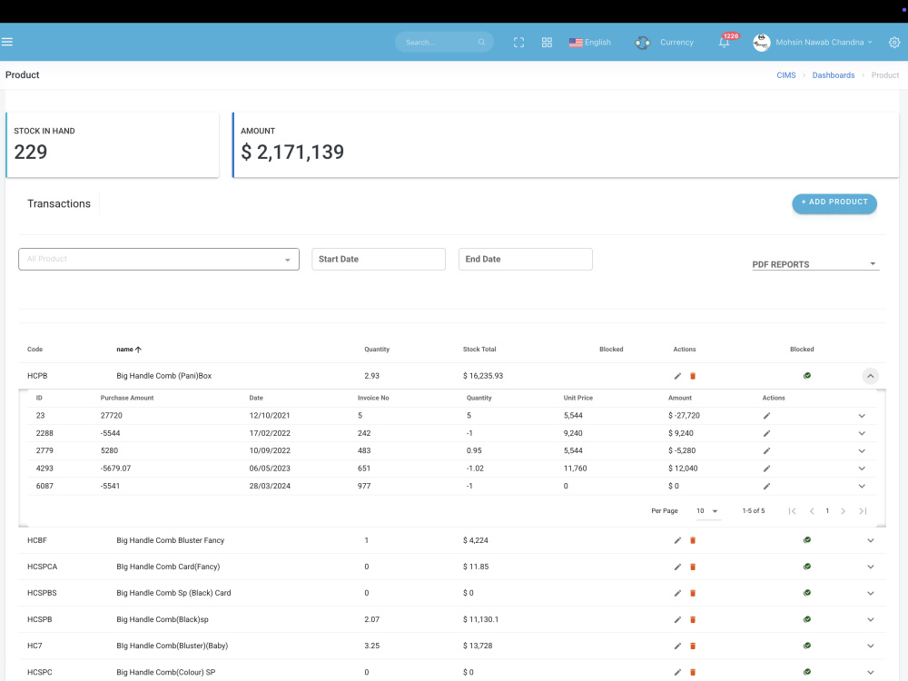
Task: Open the All Product dropdown
Action: tap(159, 260)
